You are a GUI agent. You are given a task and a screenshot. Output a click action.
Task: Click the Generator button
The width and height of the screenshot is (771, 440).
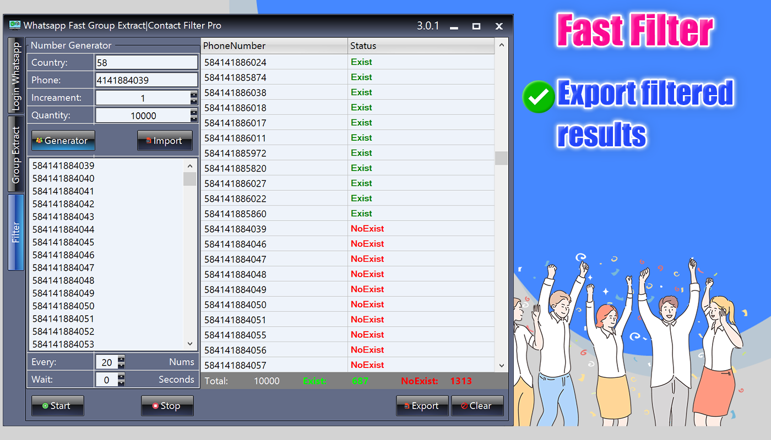(x=63, y=140)
